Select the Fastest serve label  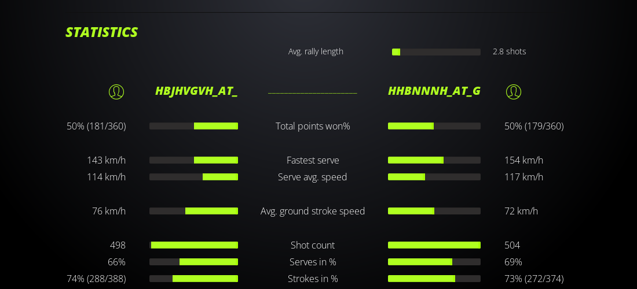point(313,160)
